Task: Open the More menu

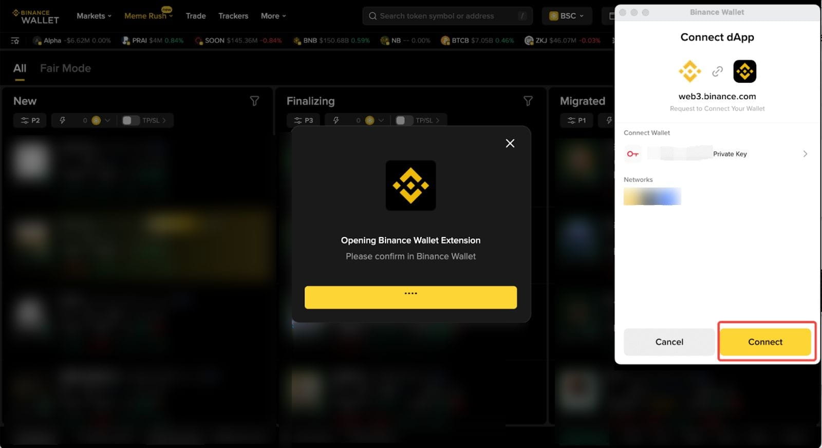Action: tap(273, 16)
